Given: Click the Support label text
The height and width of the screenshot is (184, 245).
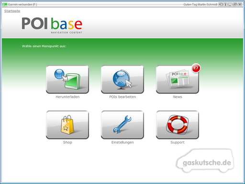Looking at the screenshot, I should [178, 142].
